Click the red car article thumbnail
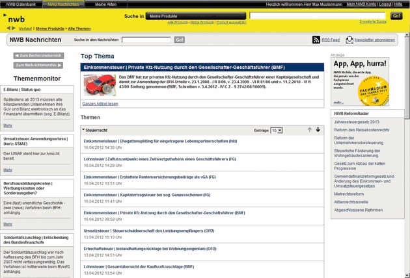The width and height of the screenshot is (410, 278). pos(99,85)
